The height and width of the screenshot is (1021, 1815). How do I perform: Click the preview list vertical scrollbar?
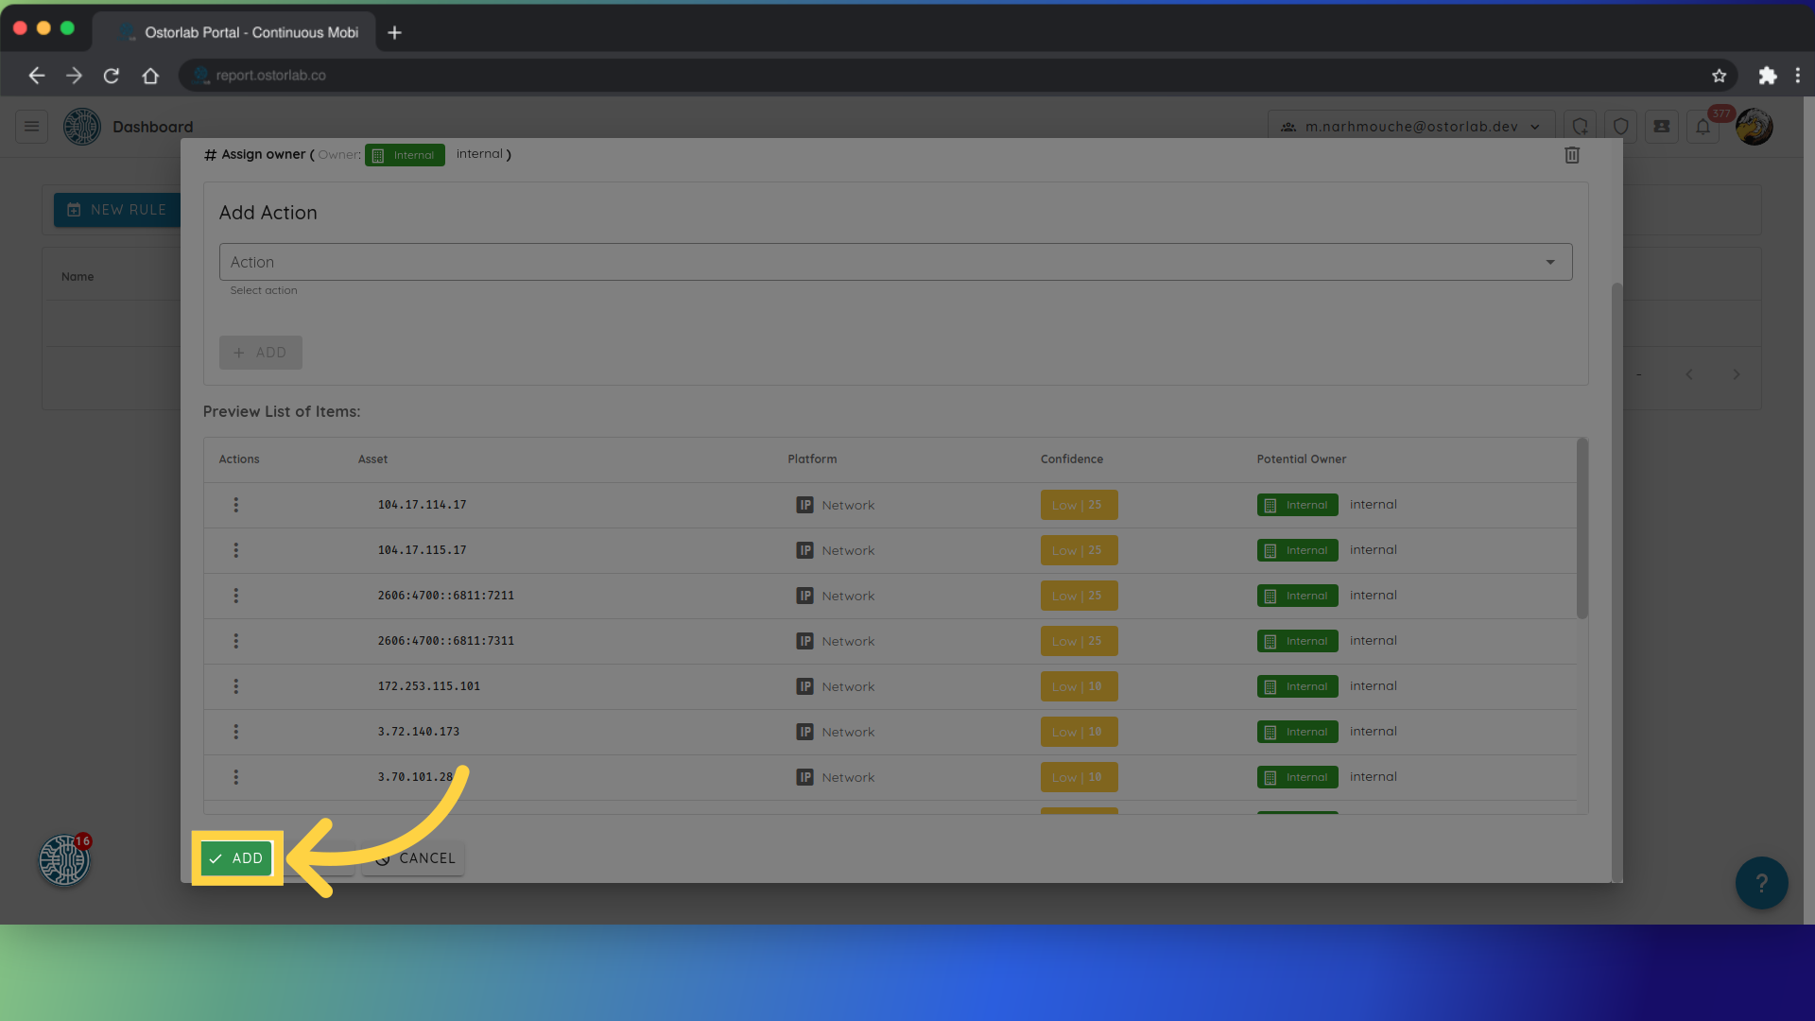pos(1582,529)
